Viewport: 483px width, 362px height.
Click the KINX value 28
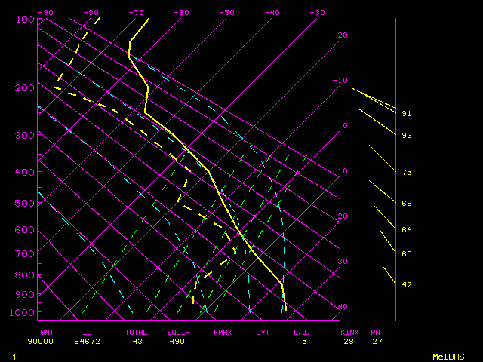(349, 341)
